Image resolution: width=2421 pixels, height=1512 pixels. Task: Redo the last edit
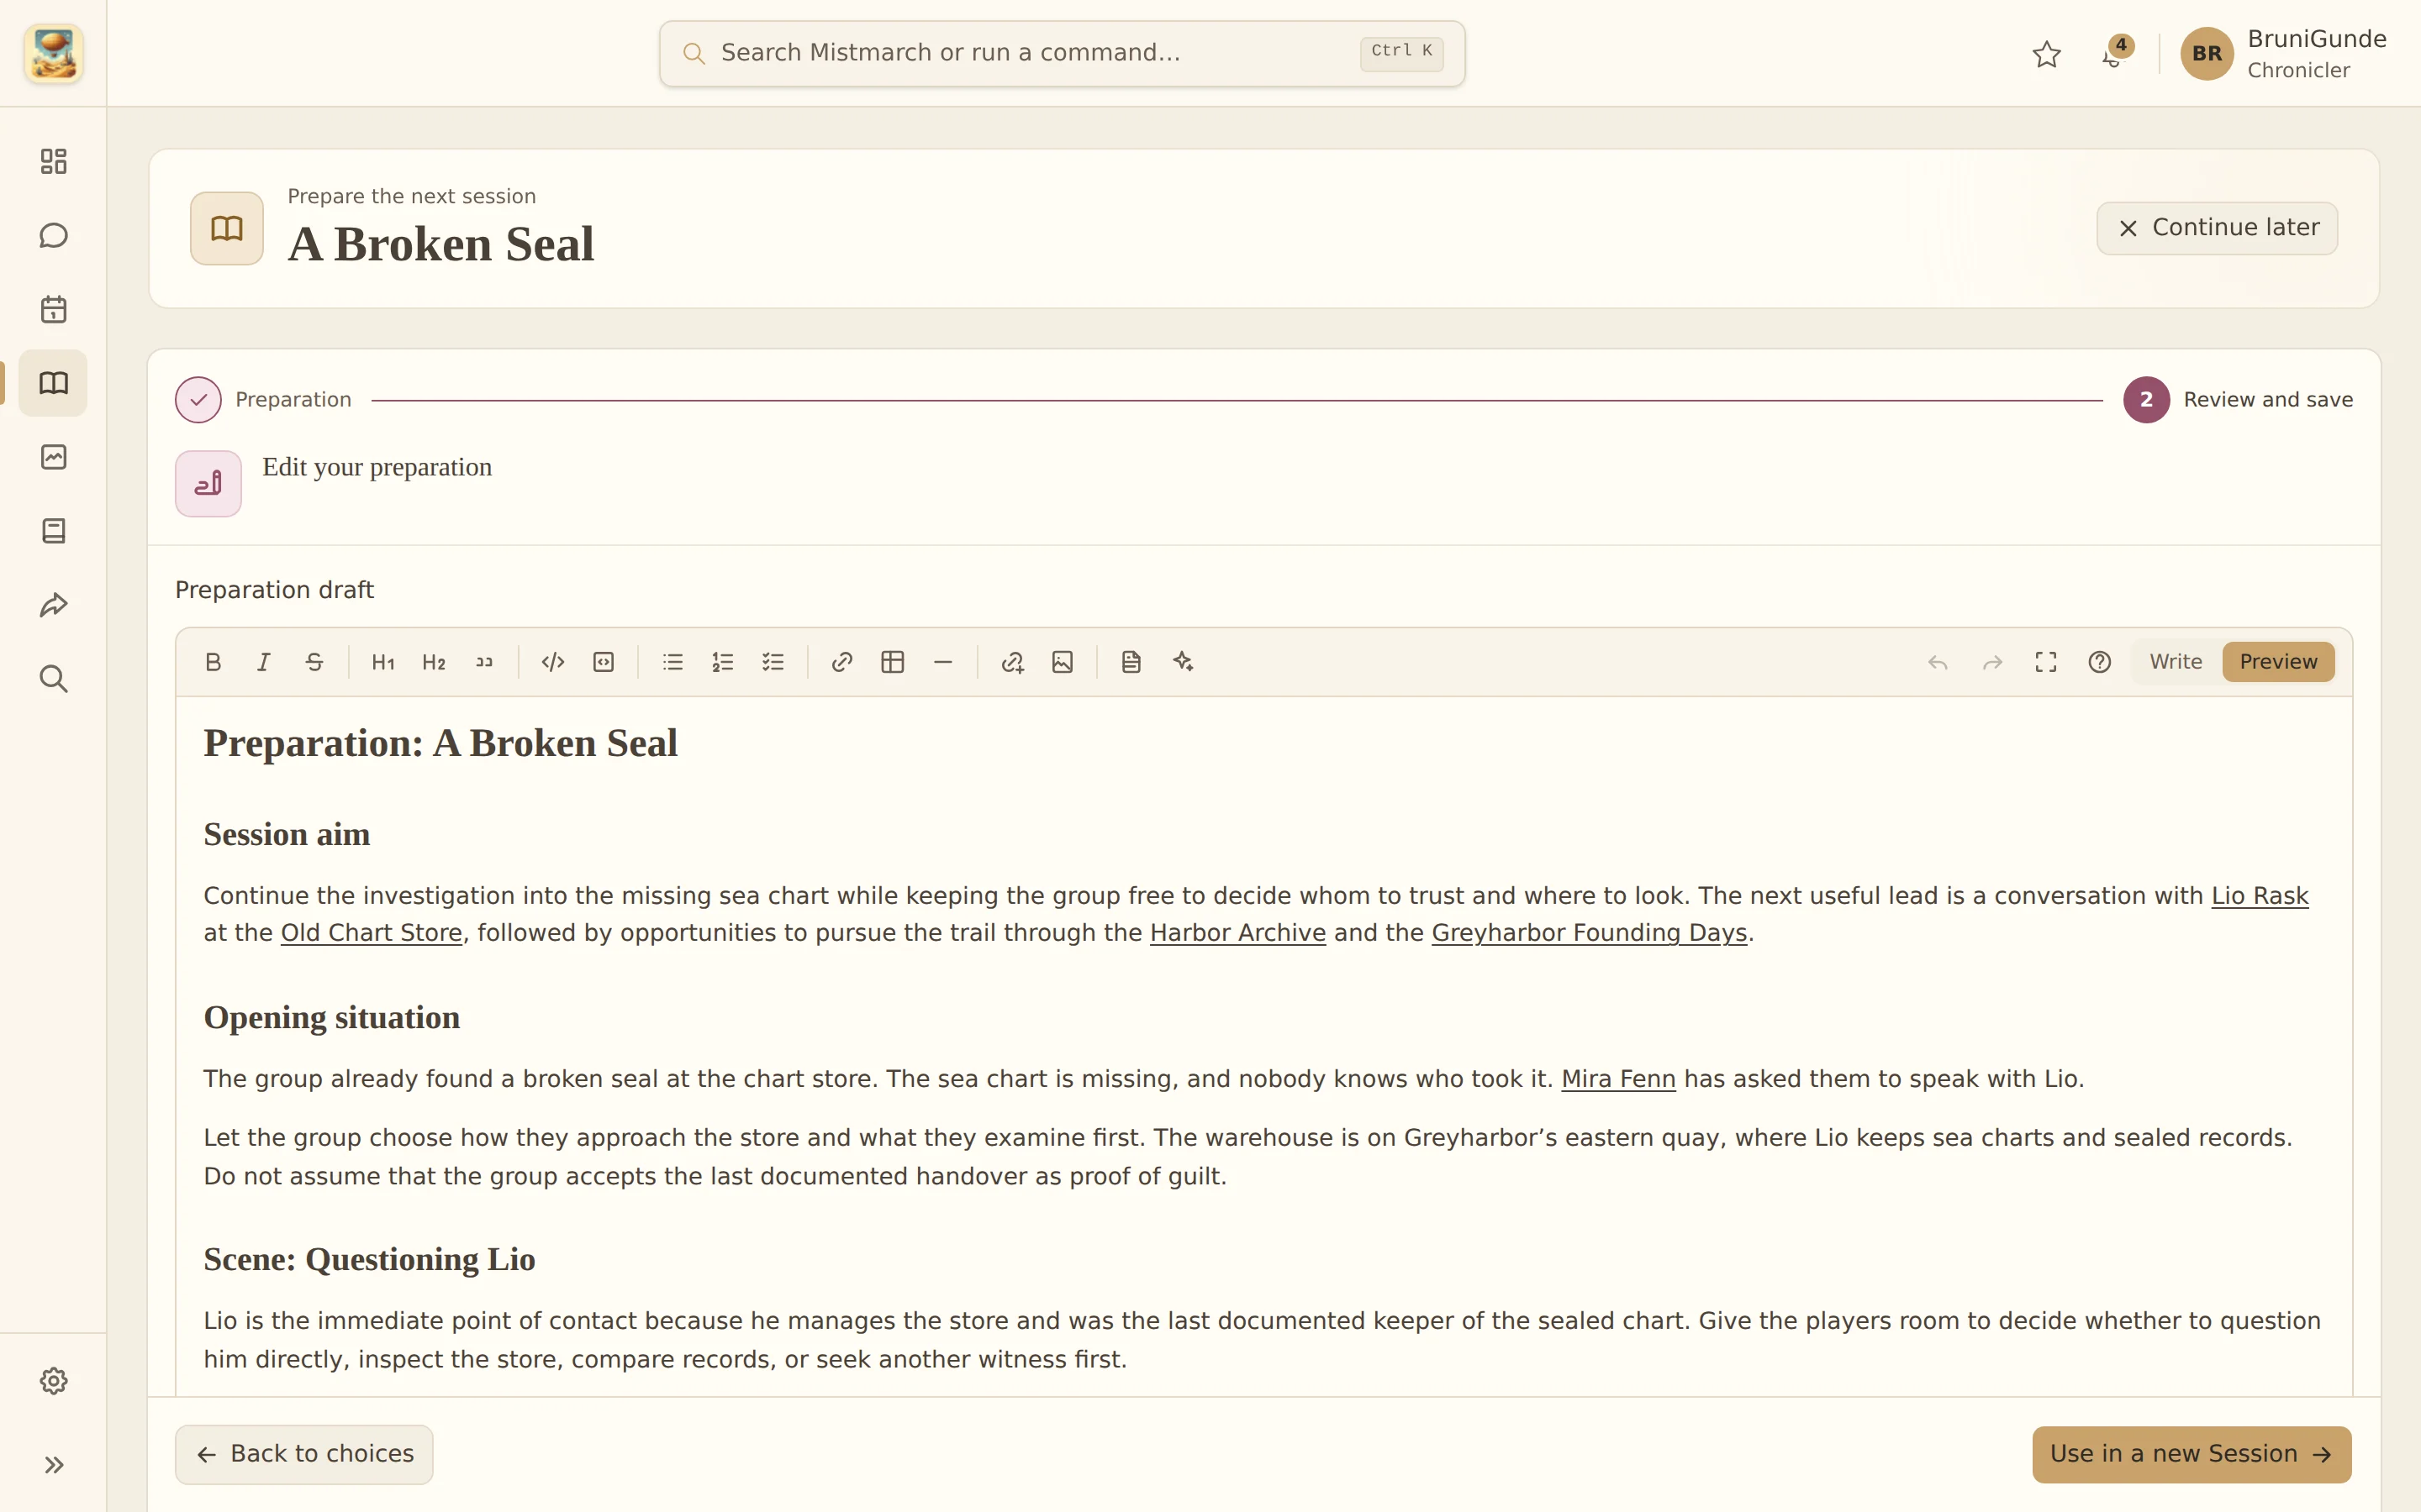coord(1991,662)
